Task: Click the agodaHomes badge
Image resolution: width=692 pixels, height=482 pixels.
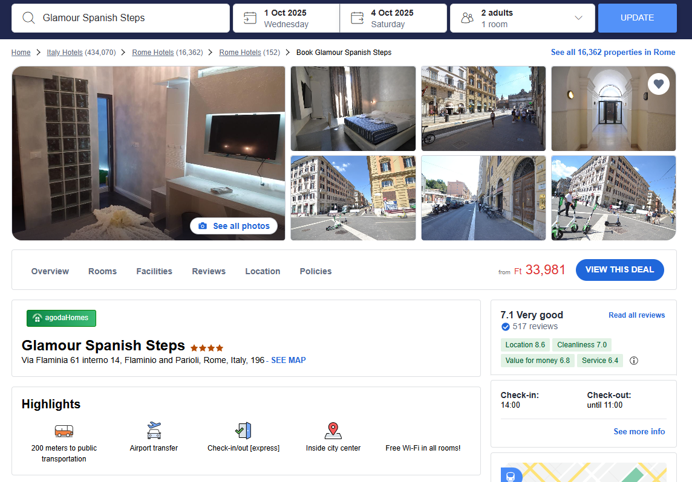Action: (x=61, y=318)
